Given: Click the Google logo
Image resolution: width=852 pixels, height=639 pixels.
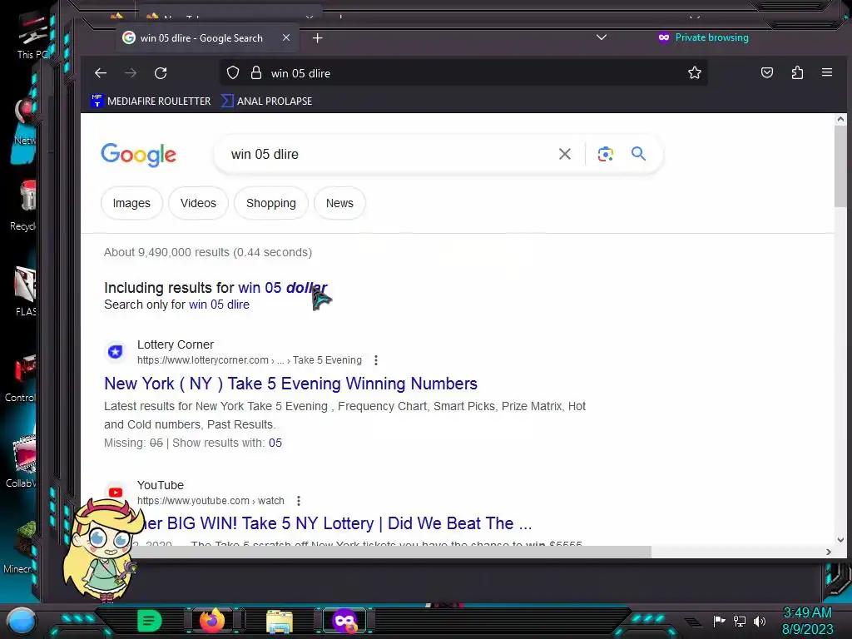Looking at the screenshot, I should [x=139, y=155].
